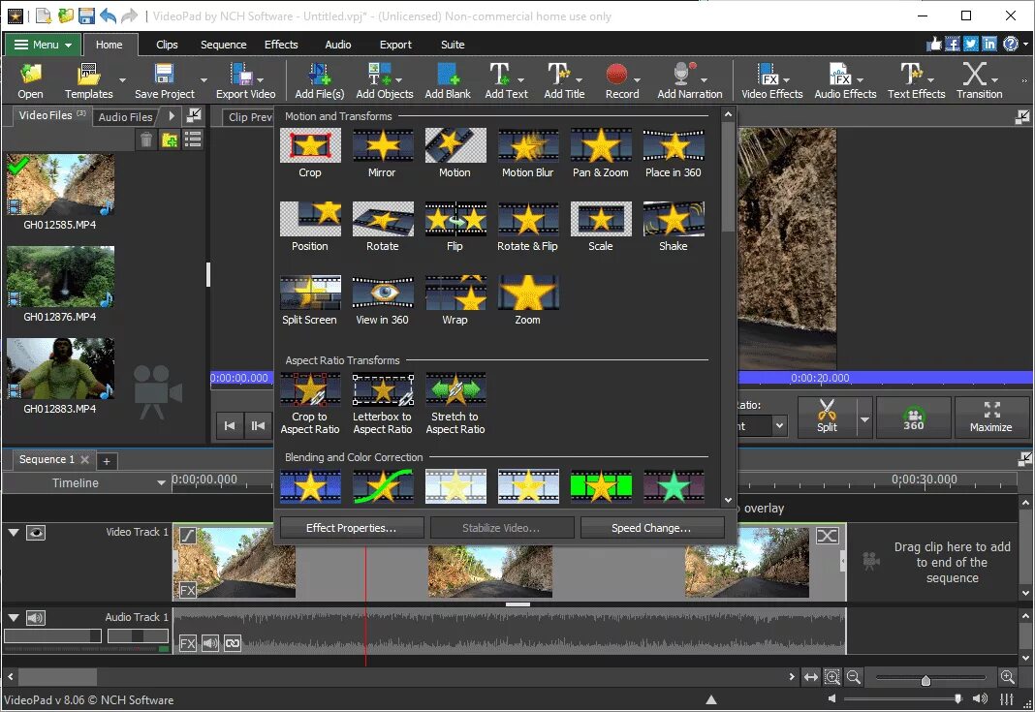1035x712 pixels.
Task: Collapse Video Track 1 triangle
Action: click(14, 532)
